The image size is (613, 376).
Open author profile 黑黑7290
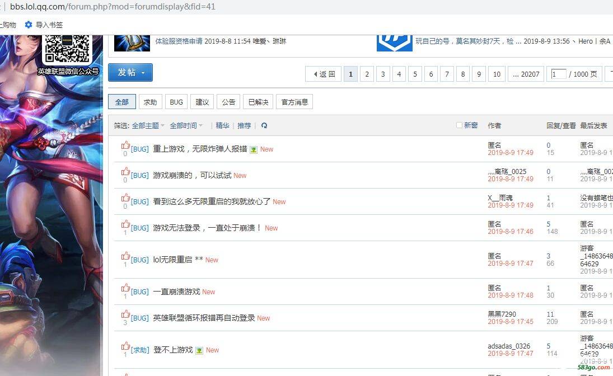pos(502,314)
